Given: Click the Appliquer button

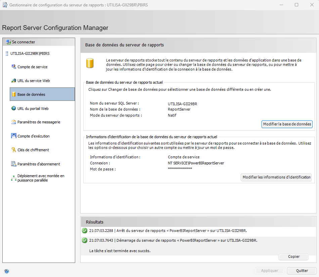Looking at the screenshot, I should (270, 271).
